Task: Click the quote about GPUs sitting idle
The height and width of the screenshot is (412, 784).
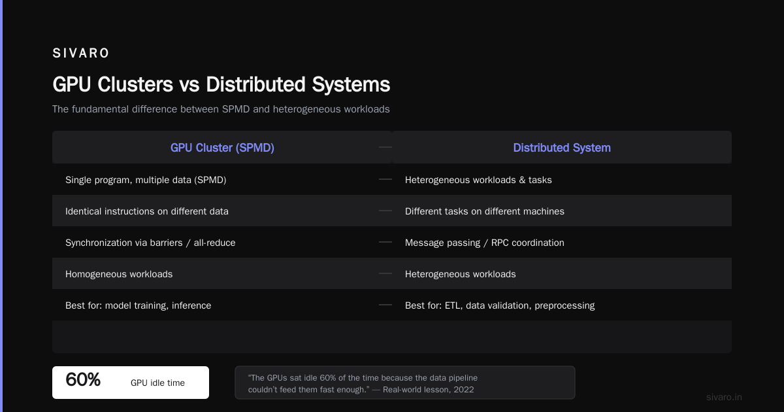Action: pyautogui.click(x=405, y=383)
